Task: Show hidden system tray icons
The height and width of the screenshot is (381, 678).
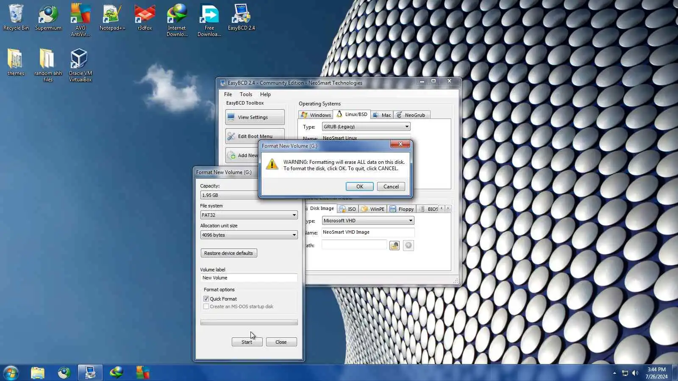Action: [x=614, y=373]
